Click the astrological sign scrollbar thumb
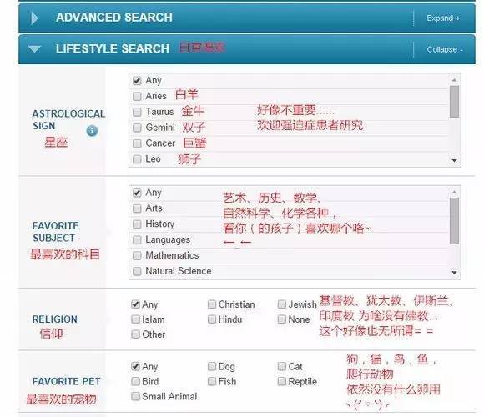 pyautogui.click(x=454, y=102)
